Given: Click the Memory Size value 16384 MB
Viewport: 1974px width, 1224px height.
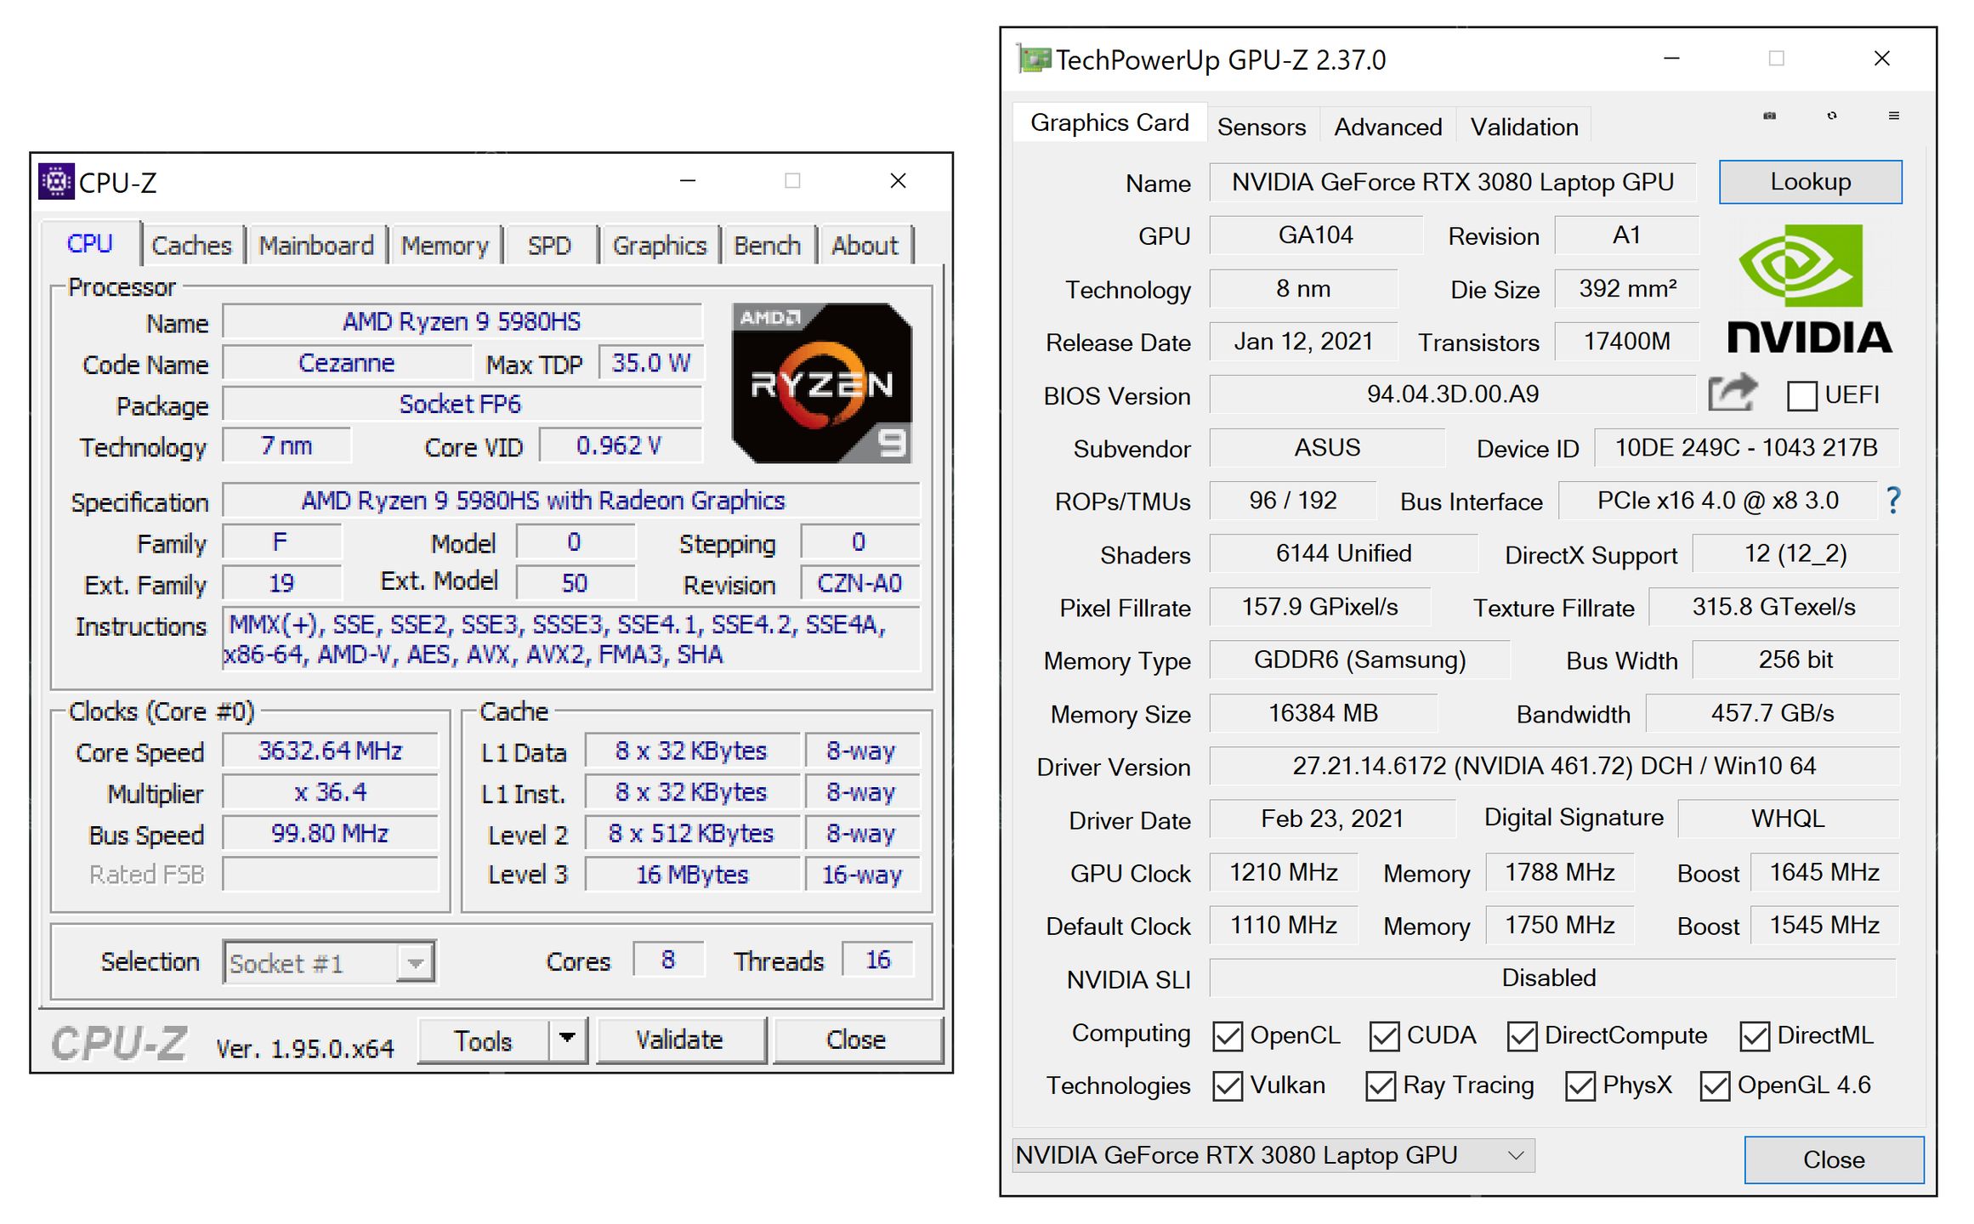Looking at the screenshot, I should 1324,713.
